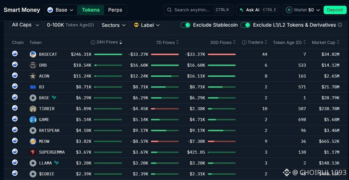This screenshot has height=180, width=349.
Task: Open the Sectors filter dropdown
Action: tap(114, 25)
